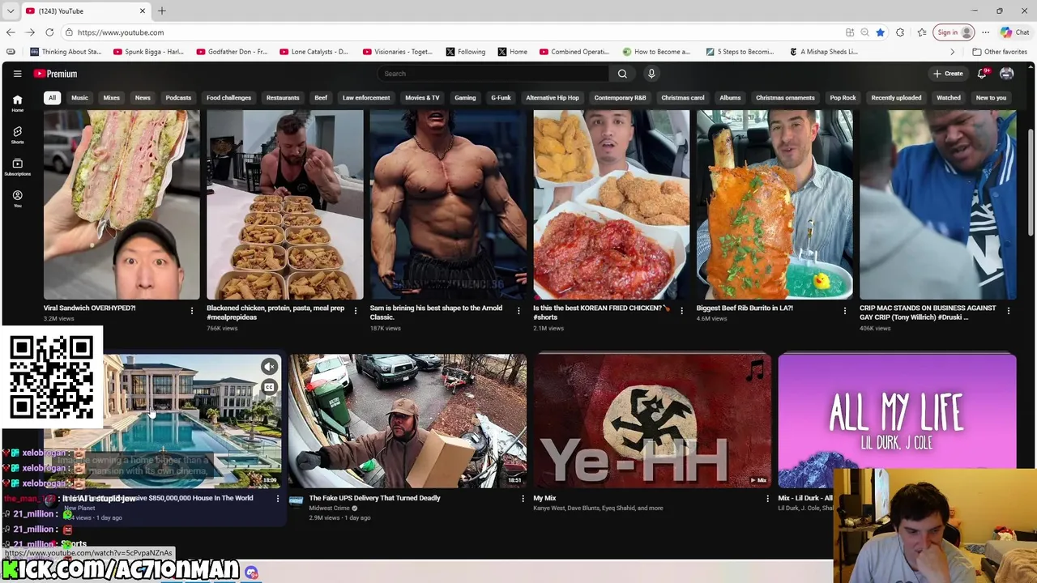Select the Music filter chip
1037x583 pixels.
pyautogui.click(x=79, y=98)
